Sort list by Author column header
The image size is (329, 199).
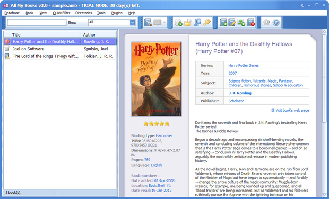(99, 34)
